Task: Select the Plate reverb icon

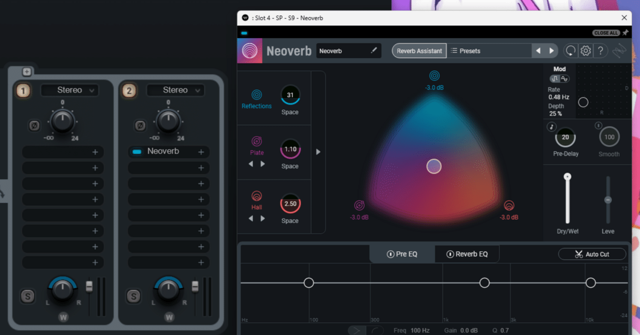Action: [256, 141]
